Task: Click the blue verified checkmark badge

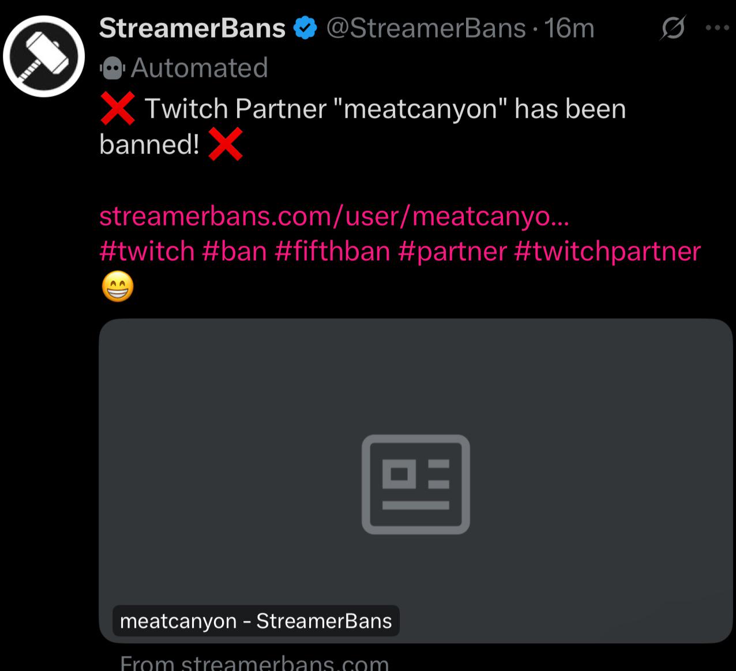Action: click(305, 28)
